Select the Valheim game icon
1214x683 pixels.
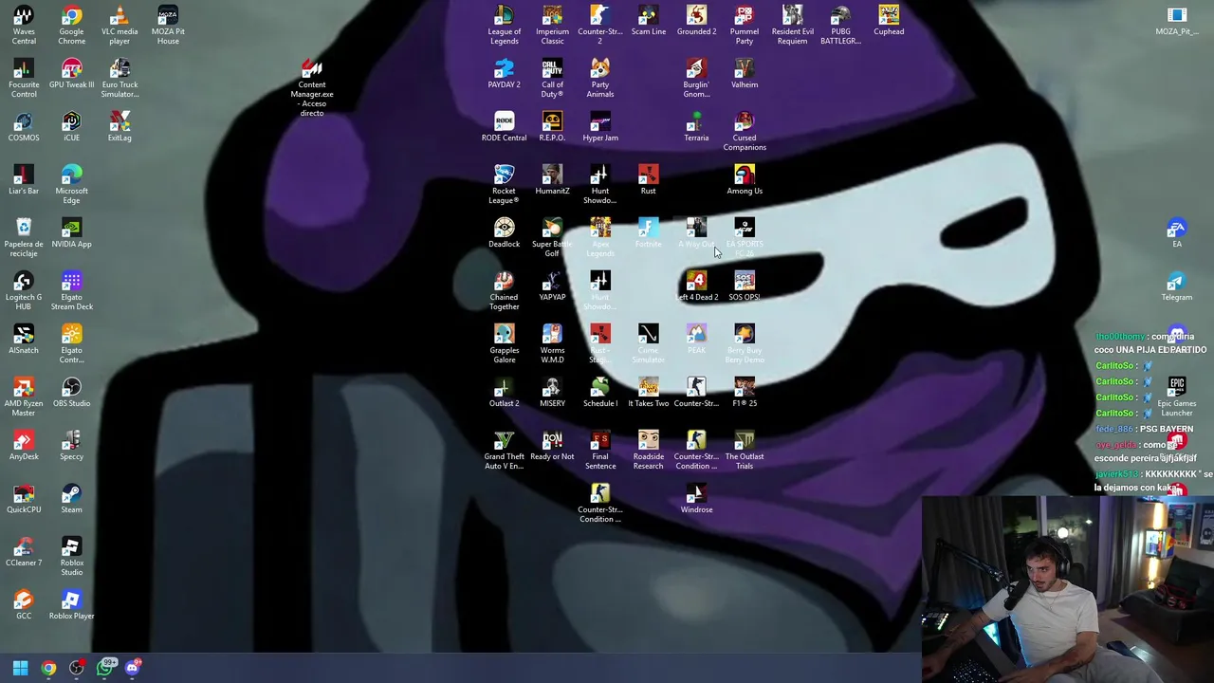tap(745, 74)
